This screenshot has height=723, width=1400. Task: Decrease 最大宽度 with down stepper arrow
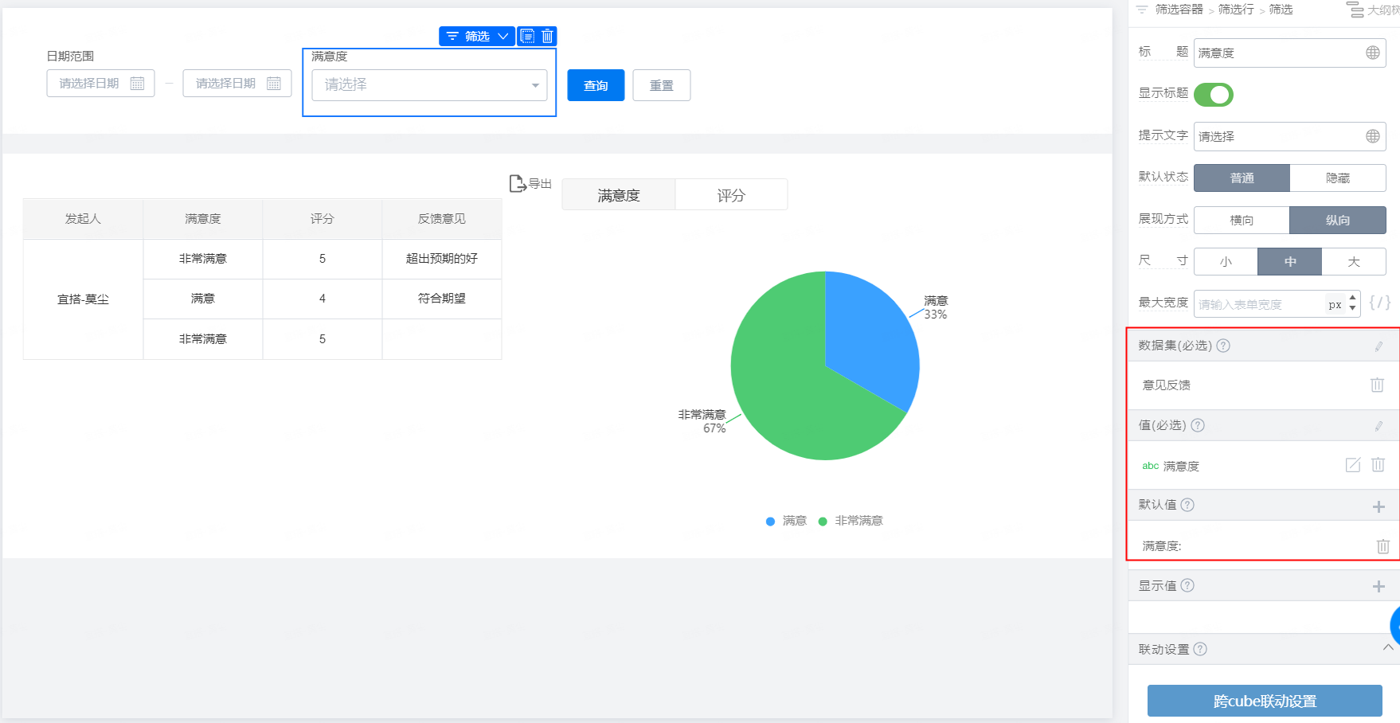[1352, 308]
